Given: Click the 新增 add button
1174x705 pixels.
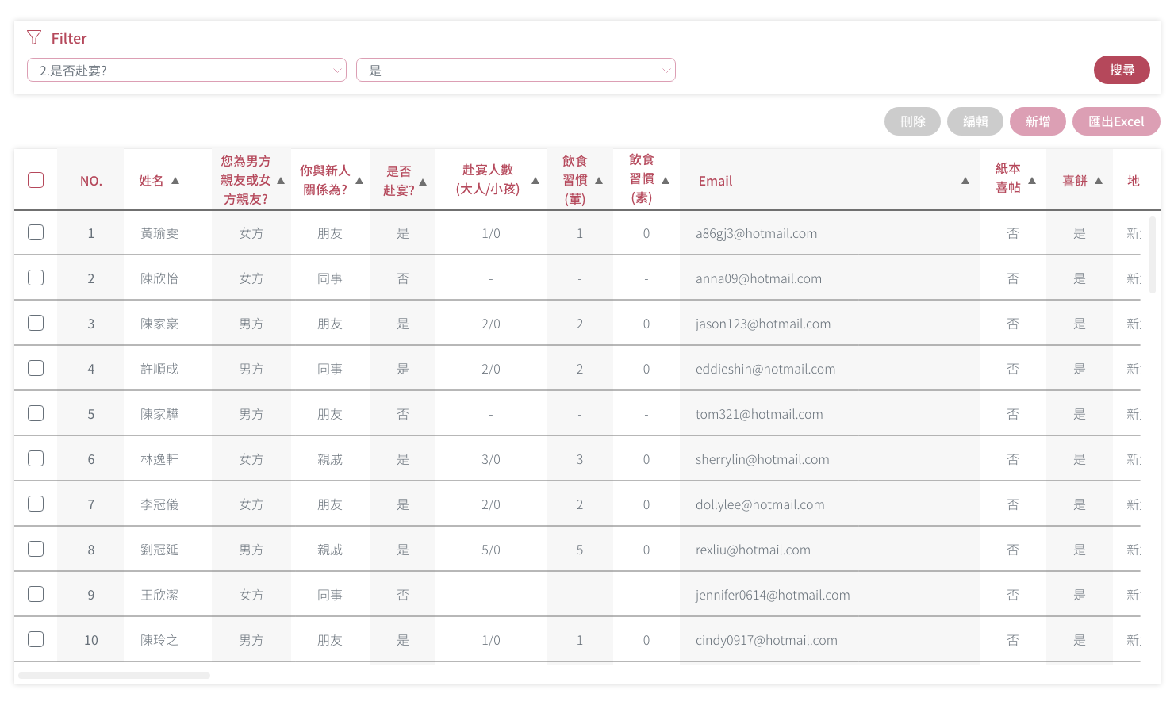Looking at the screenshot, I should pos(1038,121).
